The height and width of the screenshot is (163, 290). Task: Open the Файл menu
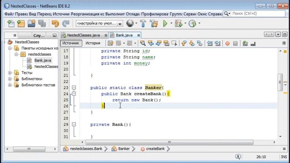coord(9,14)
